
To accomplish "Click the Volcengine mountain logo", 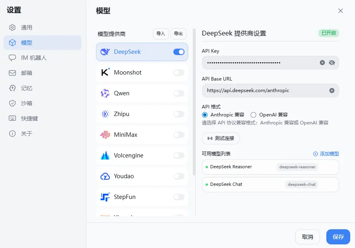I will pyautogui.click(x=105, y=155).
